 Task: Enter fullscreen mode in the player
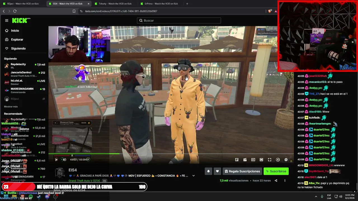(270, 160)
